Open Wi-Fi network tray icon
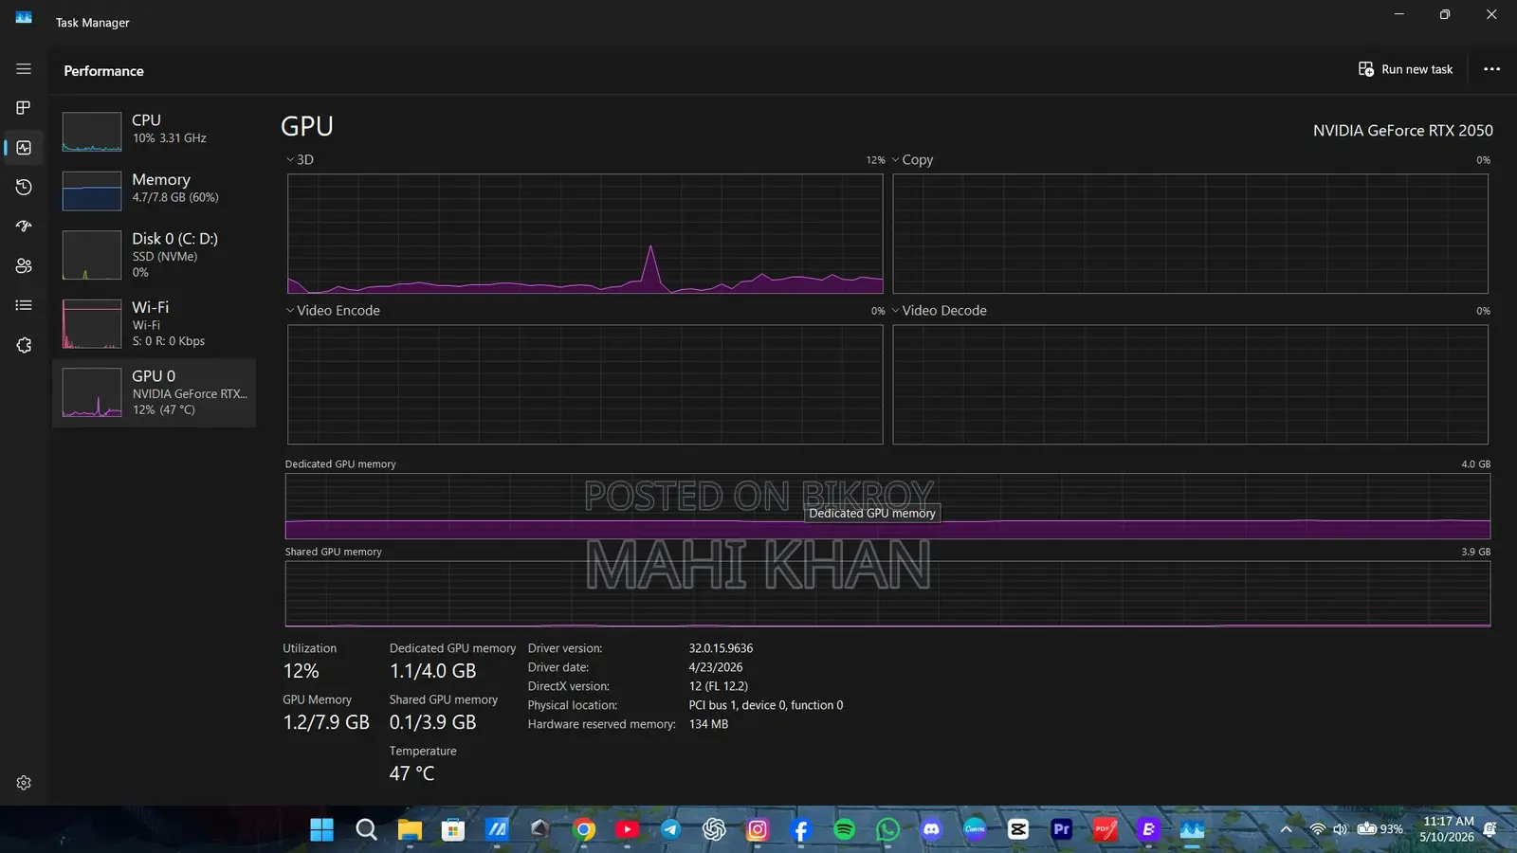1517x853 pixels. [x=1317, y=829]
